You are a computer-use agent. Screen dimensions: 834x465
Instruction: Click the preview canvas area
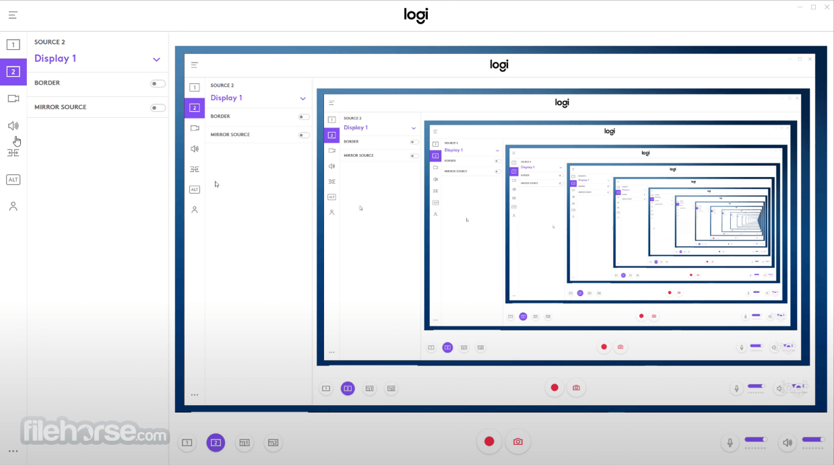click(501, 229)
